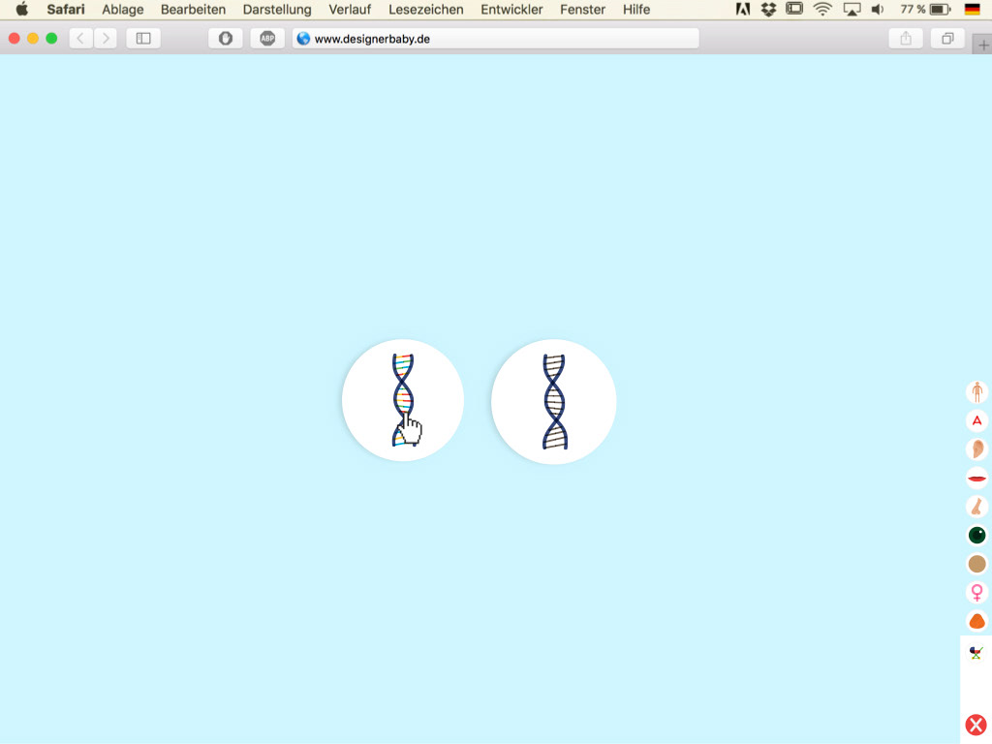Open the Fenster menu
992x744 pixels.
click(582, 10)
